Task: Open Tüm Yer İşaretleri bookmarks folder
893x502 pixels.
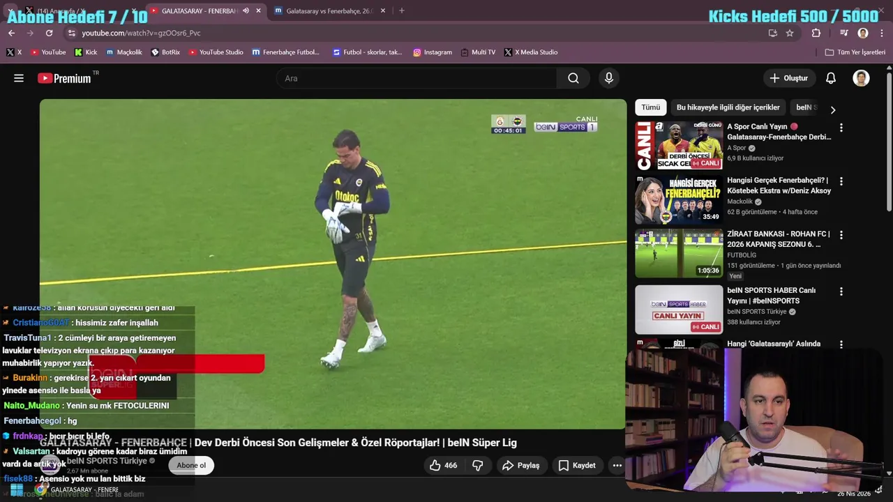Action: (x=855, y=52)
